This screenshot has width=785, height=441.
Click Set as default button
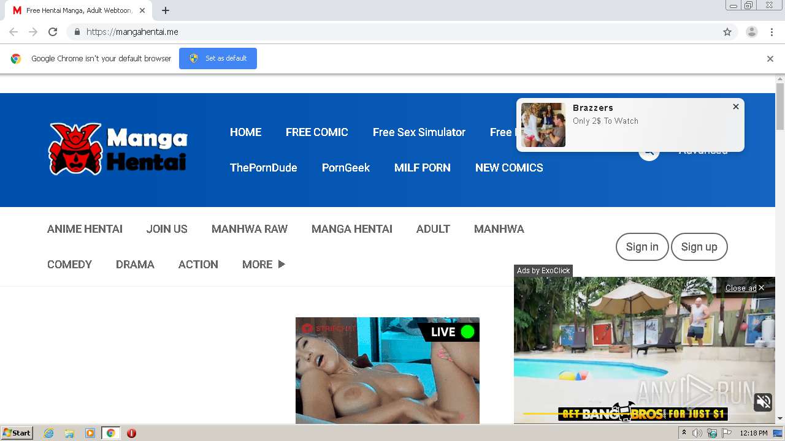coord(218,58)
